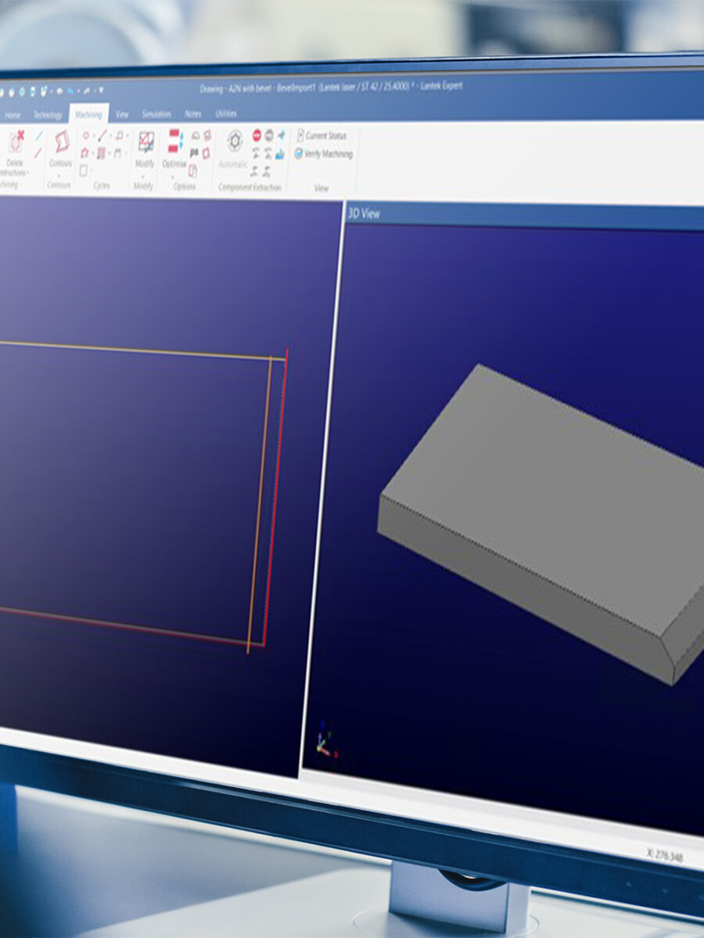The image size is (704, 938).
Task: Click the Optimise icon
Action: coord(174,141)
